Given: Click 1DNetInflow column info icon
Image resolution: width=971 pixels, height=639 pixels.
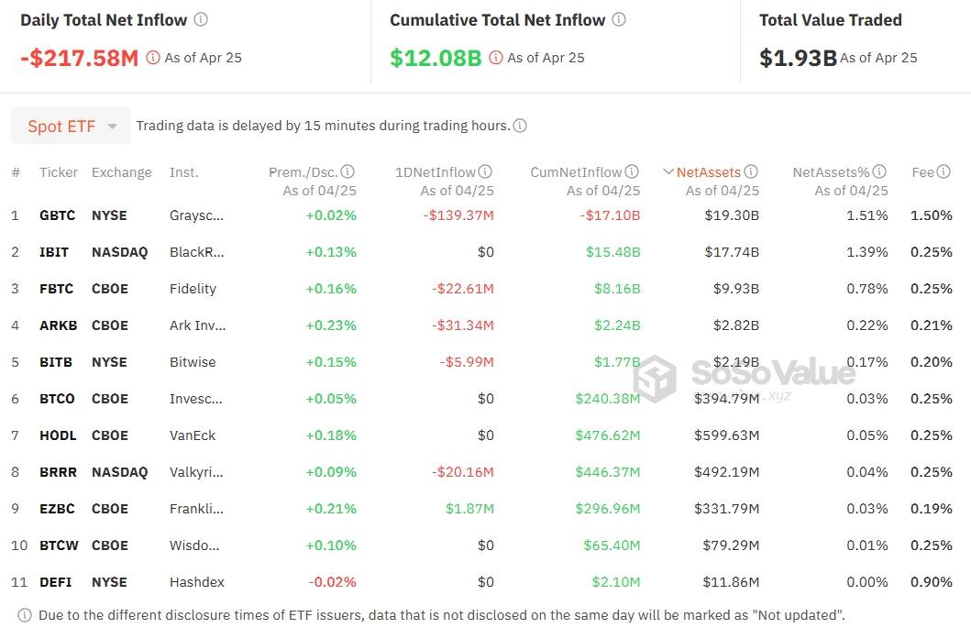Looking at the screenshot, I should pos(486,171).
